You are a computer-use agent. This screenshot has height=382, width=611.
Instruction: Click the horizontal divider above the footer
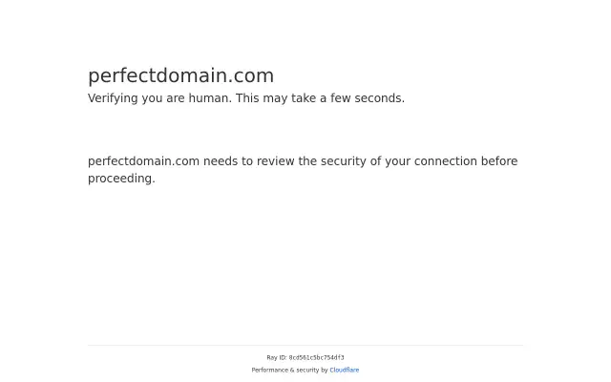coord(305,345)
